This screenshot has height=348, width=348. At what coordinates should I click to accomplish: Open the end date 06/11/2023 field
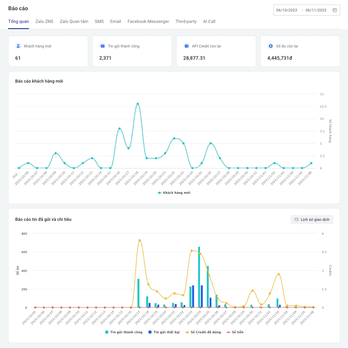pyautogui.click(x=316, y=10)
